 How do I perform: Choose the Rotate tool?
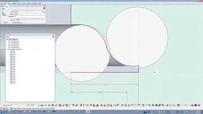pos(108,105)
